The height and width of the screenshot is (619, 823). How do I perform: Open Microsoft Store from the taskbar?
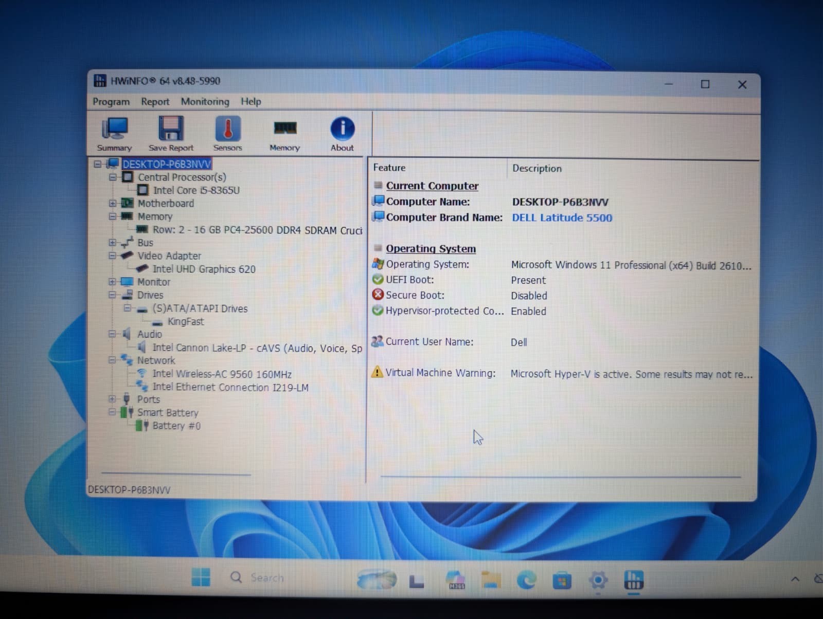(562, 580)
